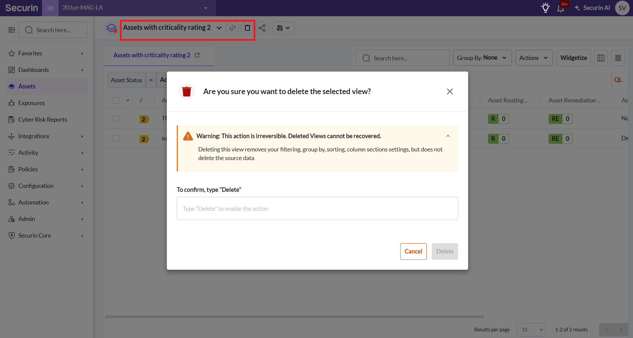
Task: Collapse the irreversible action warning panel
Action: point(448,136)
